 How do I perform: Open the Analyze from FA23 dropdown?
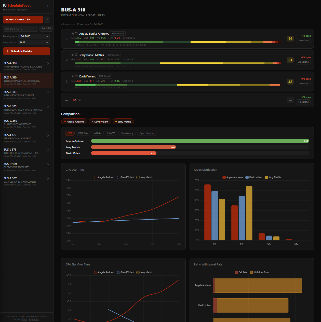click(x=33, y=42)
